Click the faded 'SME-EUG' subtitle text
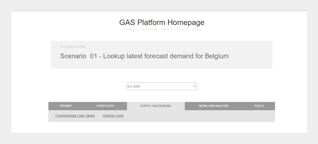The height and width of the screenshot is (144, 318). (x=190, y=30)
